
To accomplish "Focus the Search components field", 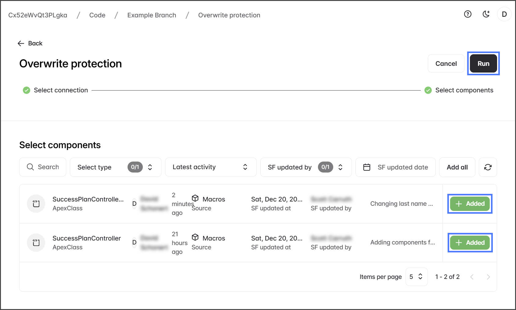I will coord(43,167).
